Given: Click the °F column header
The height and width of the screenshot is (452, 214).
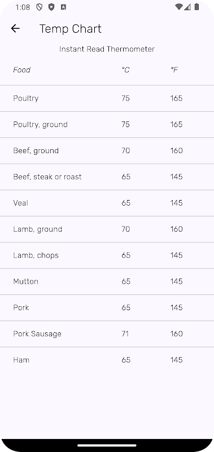Looking at the screenshot, I should coord(174,69).
